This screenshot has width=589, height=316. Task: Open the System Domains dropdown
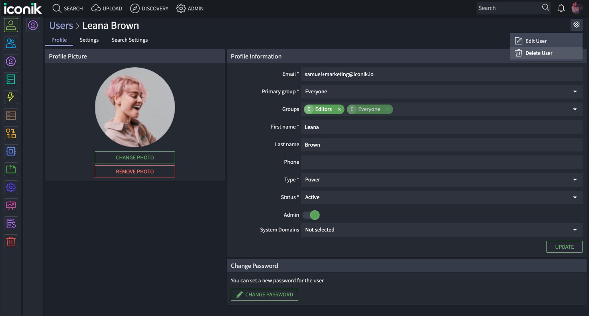point(576,229)
